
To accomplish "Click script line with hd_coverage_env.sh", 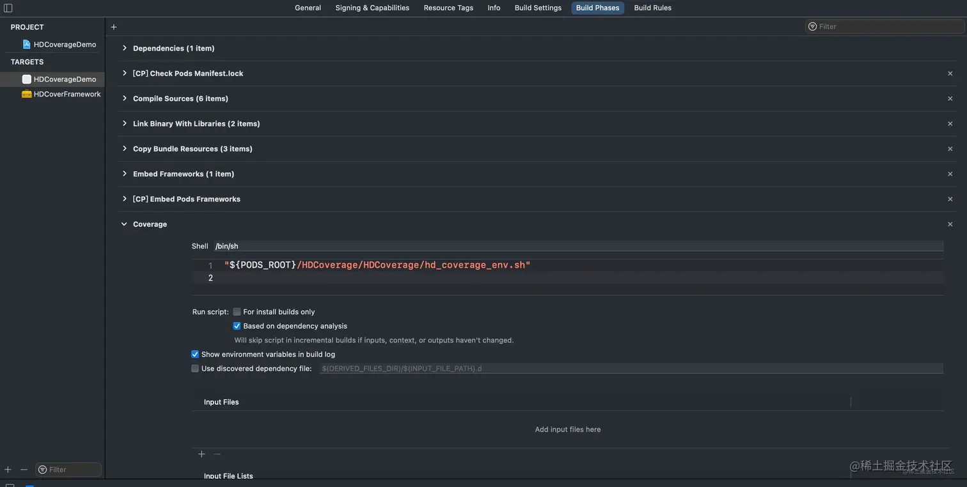I will click(x=377, y=265).
